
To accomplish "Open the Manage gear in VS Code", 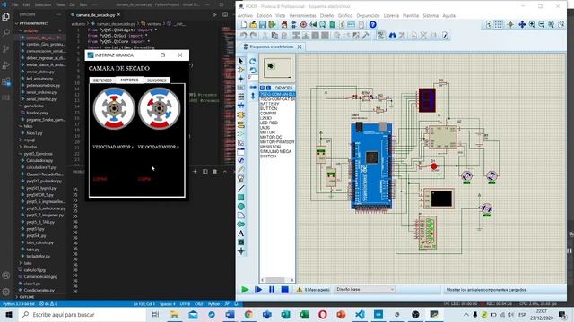I will click(6, 292).
